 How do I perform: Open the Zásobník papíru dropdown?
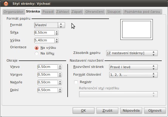pyautogui.click(x=132, y=53)
